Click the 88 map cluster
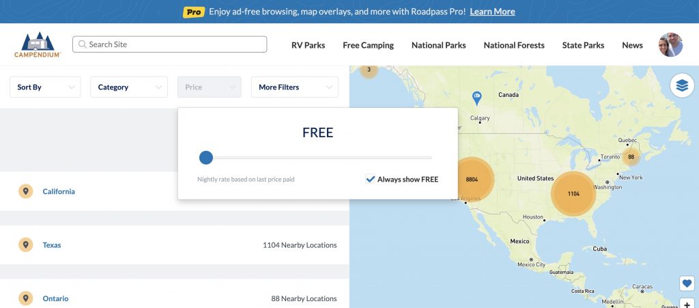 [x=631, y=157]
